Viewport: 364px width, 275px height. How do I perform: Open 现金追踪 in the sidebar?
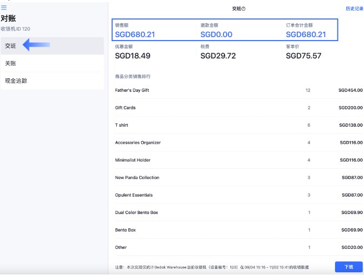coord(16,81)
